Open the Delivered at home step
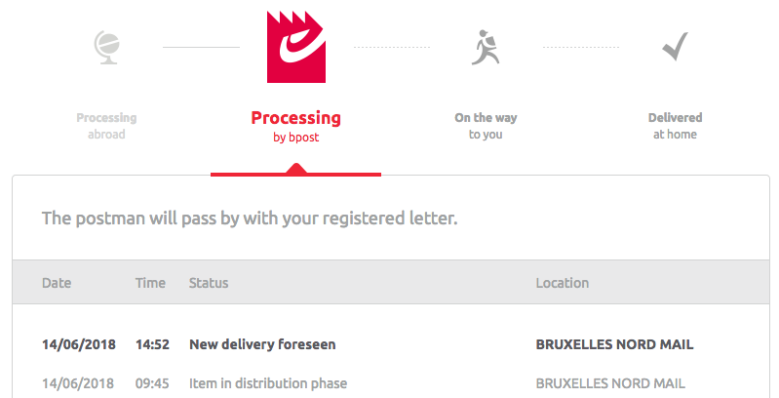The width and height of the screenshot is (779, 398). (x=675, y=126)
